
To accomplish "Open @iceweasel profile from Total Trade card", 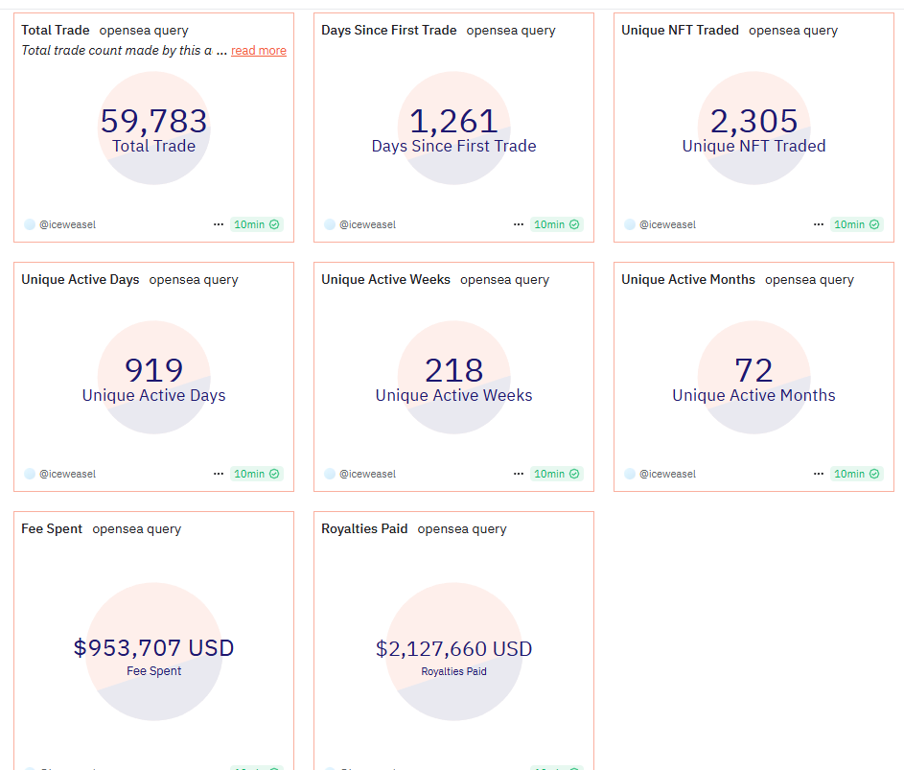I will point(67,224).
